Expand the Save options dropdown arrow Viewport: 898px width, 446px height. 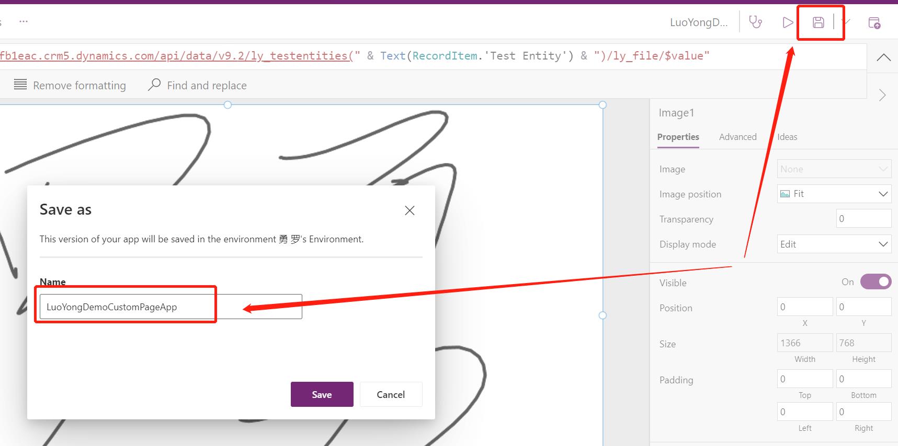click(846, 22)
